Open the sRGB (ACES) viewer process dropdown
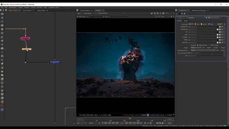Screen dimensions: 229x129 tap(111, 13)
